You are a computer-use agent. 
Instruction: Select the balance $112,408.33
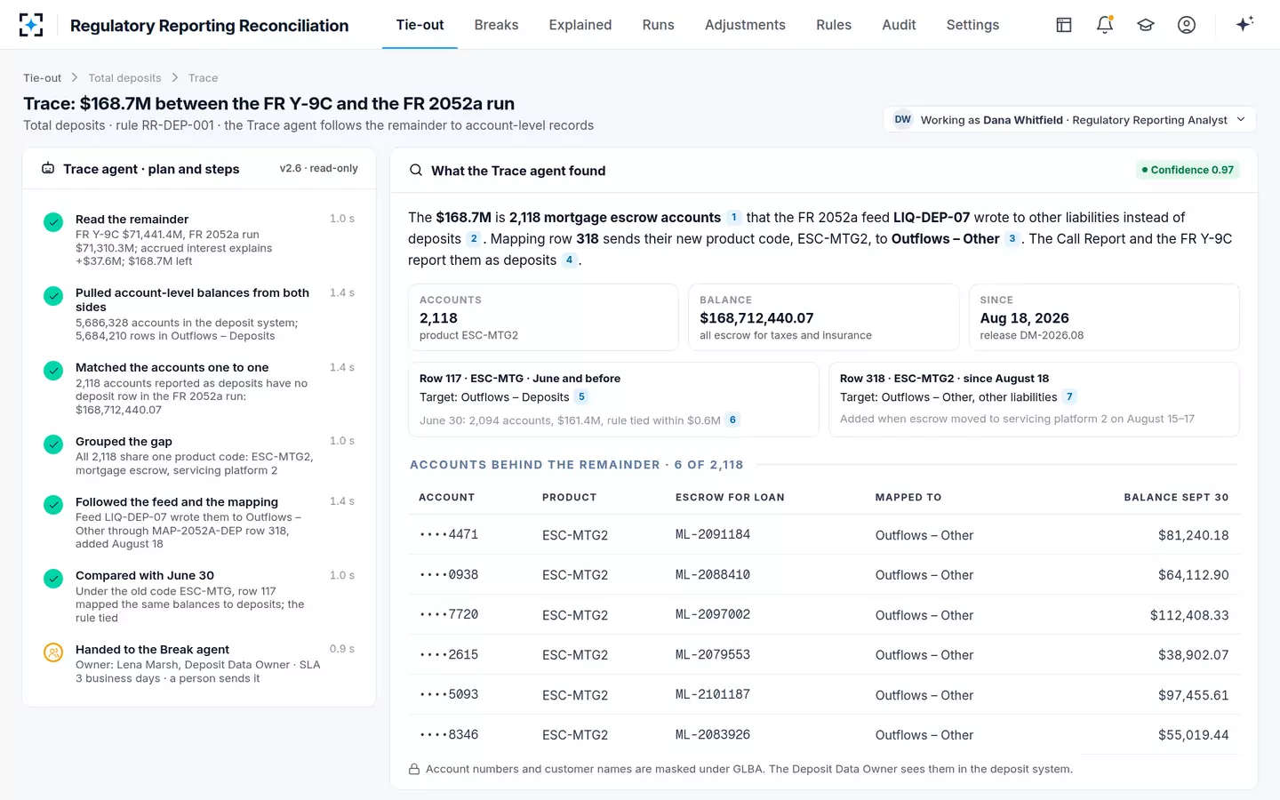pos(1189,615)
